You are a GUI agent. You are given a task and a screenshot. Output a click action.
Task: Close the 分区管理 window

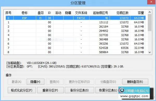coord(151,2)
